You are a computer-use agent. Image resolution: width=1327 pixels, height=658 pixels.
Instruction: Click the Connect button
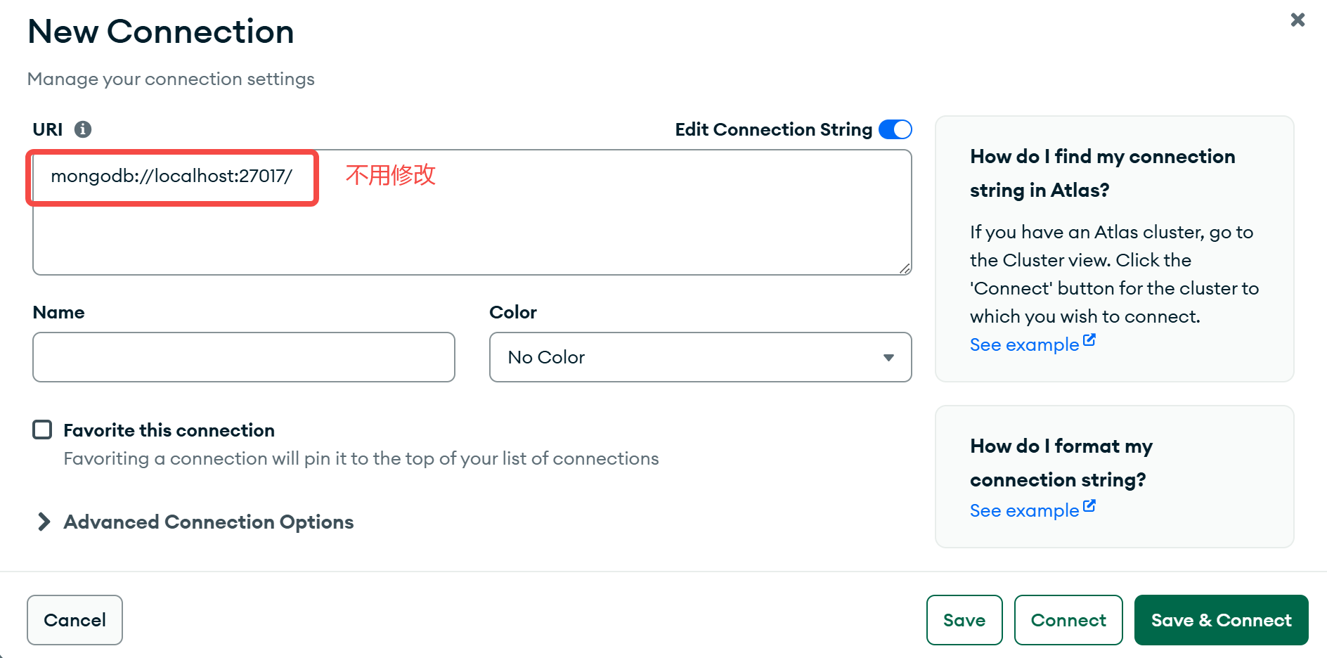1068,620
